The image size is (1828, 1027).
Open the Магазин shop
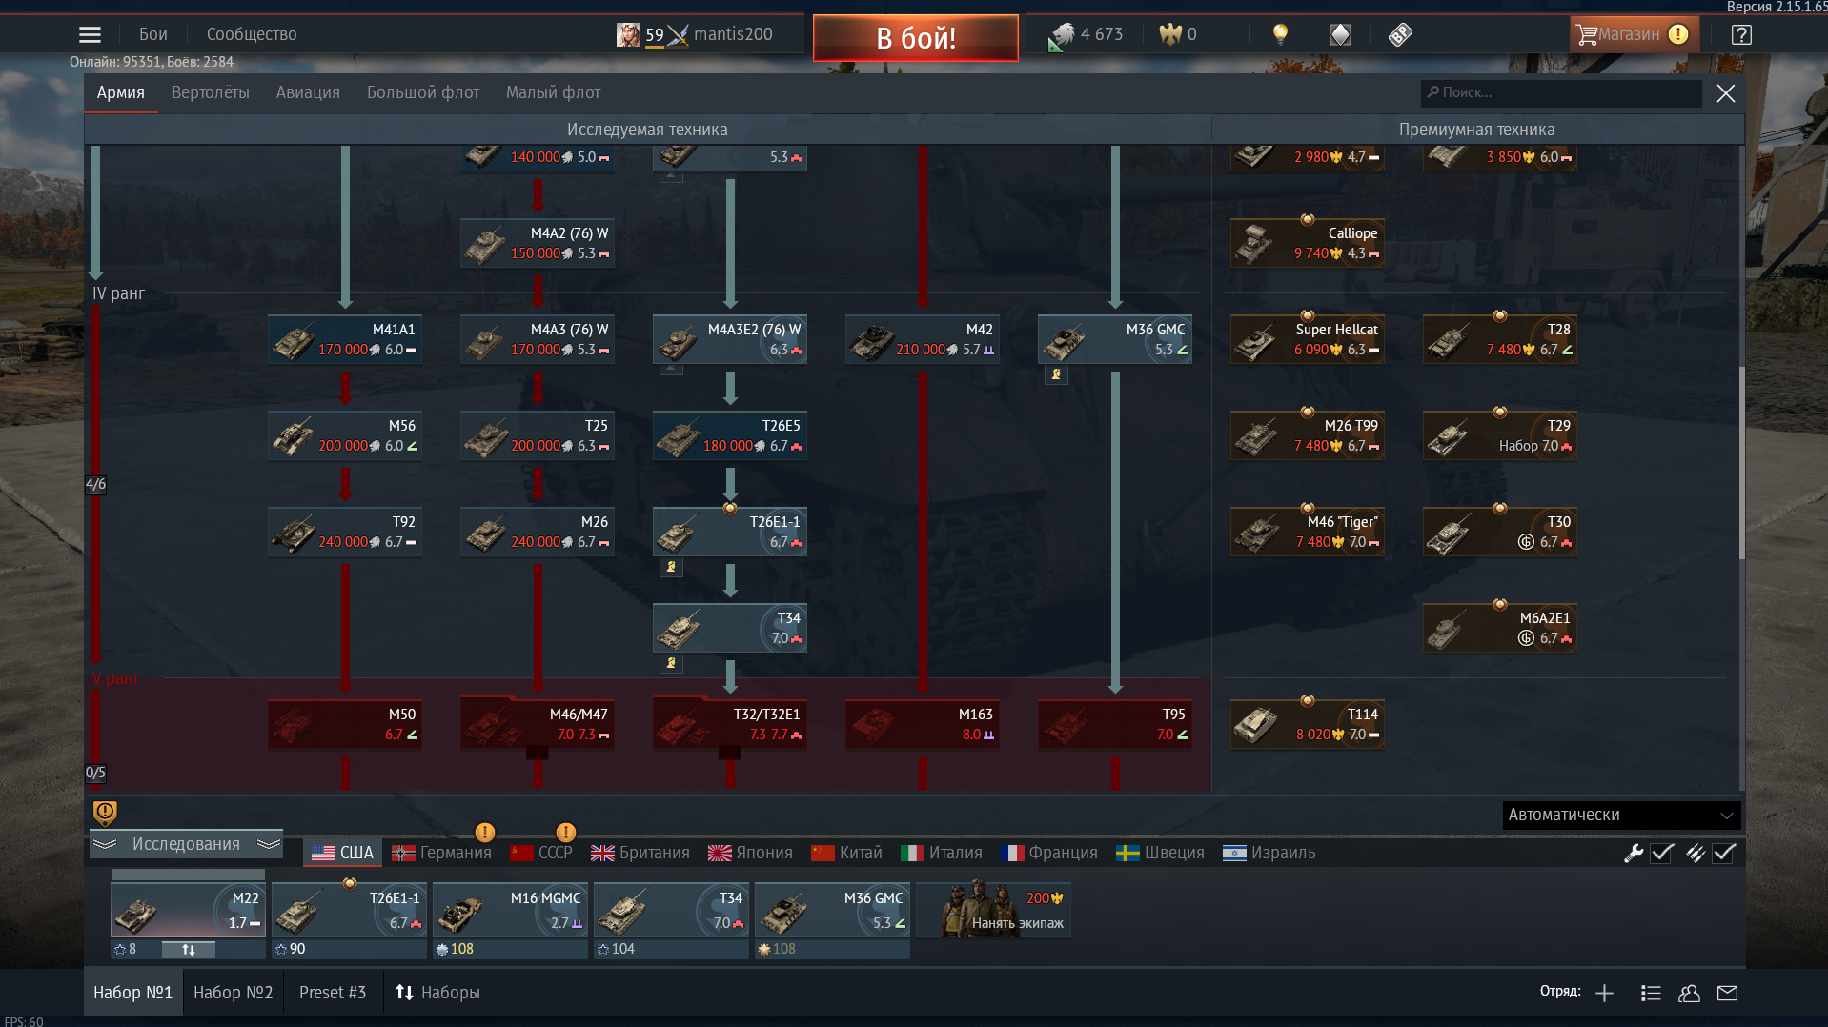1634,34
